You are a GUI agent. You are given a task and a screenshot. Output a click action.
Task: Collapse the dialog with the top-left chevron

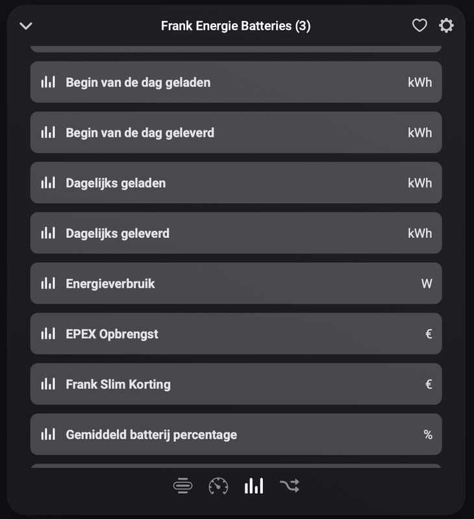click(x=26, y=27)
